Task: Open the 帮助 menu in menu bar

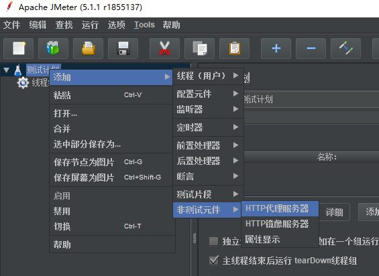Action: (x=171, y=25)
